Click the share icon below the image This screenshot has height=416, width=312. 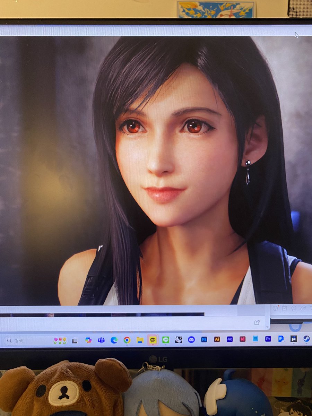[257, 322]
